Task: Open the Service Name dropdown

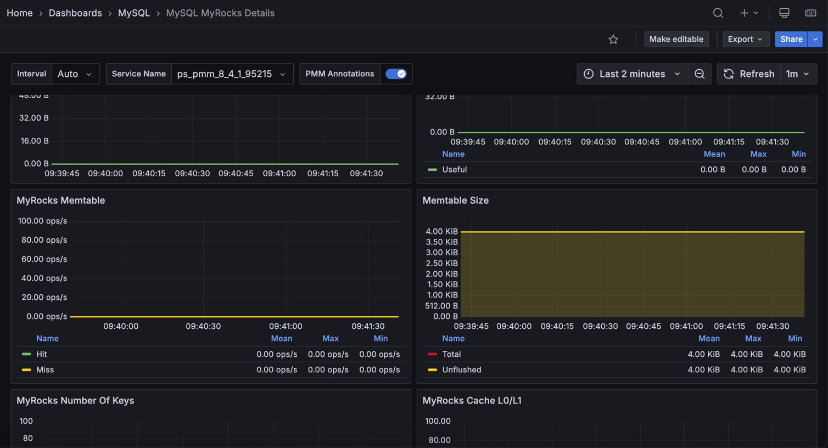Action: 231,74
